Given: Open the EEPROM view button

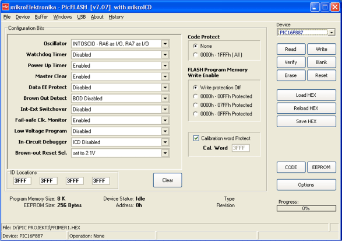Looking at the screenshot, I should (x=322, y=167).
